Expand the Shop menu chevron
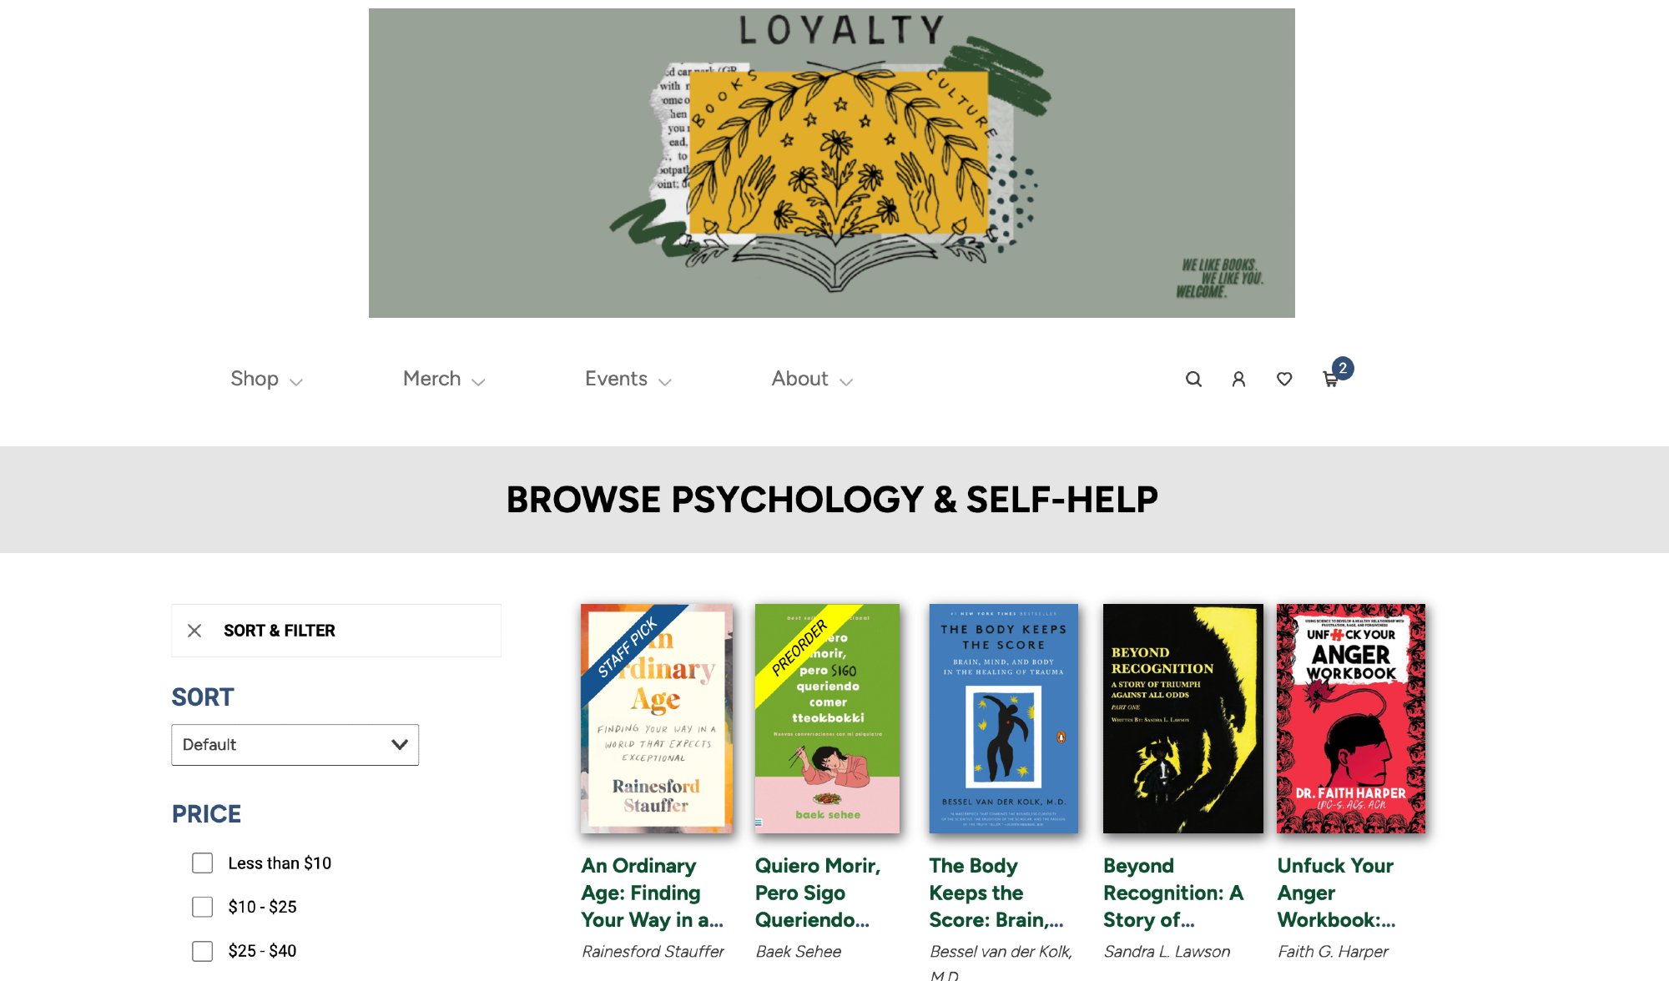 point(296,382)
